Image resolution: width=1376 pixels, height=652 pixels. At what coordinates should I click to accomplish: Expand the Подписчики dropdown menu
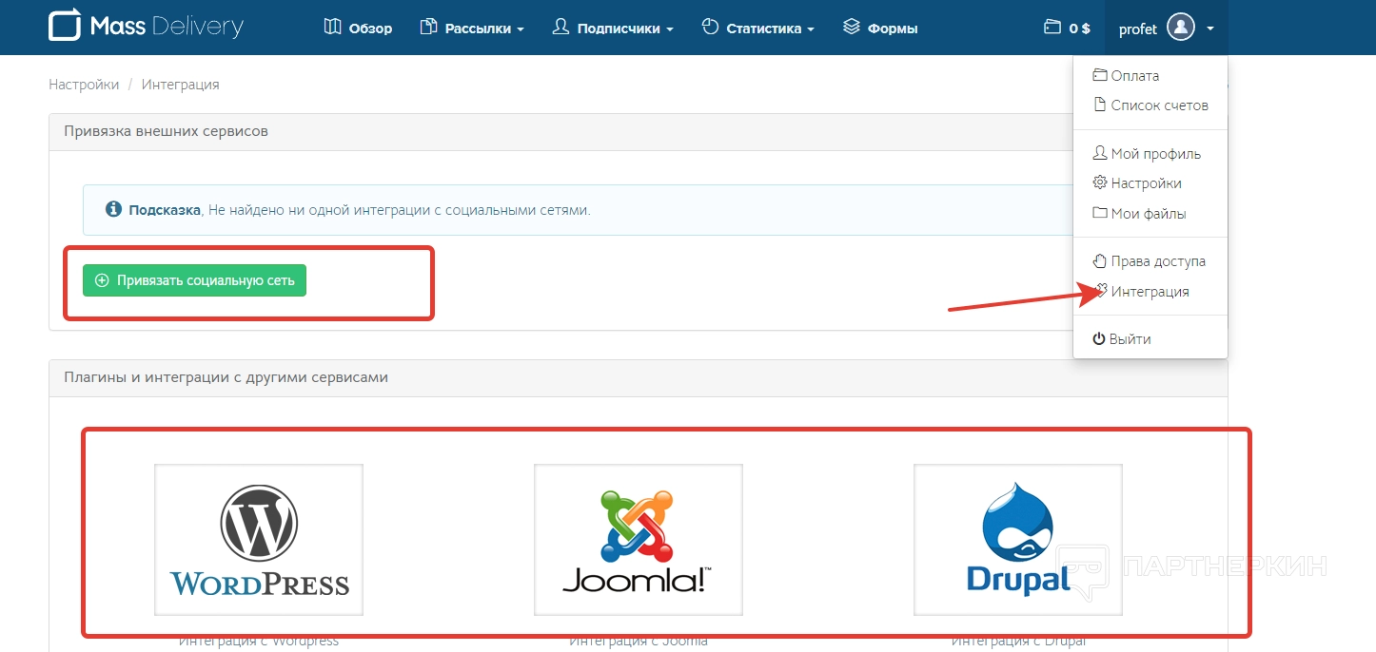pos(613,29)
